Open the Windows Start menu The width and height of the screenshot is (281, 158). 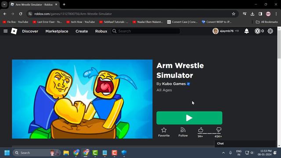[7, 153]
